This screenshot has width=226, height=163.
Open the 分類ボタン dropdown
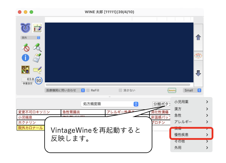[161, 104]
